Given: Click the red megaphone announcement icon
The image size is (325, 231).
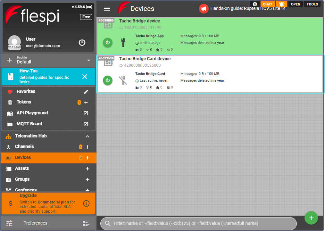Looking at the screenshot, I should (204, 9).
